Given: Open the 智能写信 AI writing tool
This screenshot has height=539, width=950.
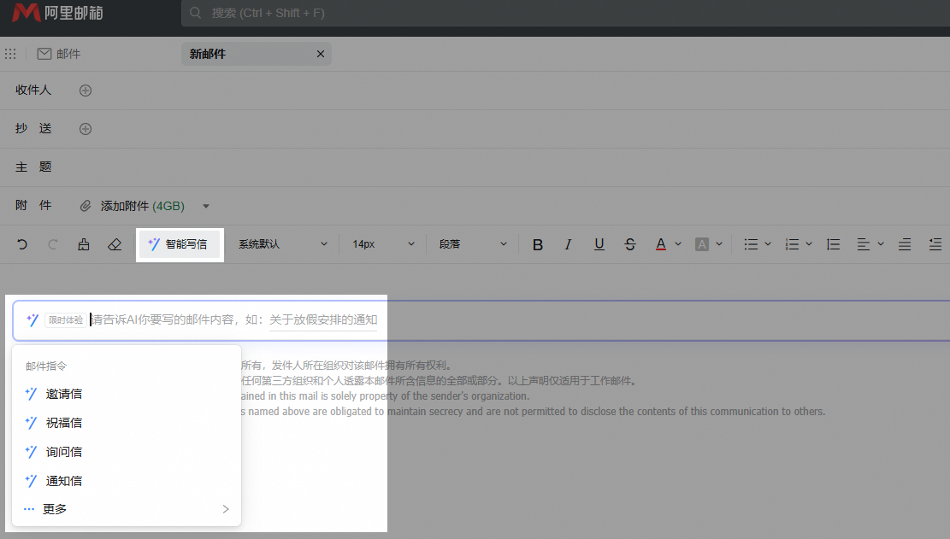Looking at the screenshot, I should [x=180, y=244].
